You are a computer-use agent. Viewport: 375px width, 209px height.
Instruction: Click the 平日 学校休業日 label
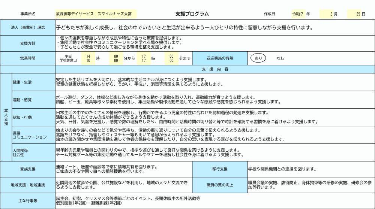[68, 58]
